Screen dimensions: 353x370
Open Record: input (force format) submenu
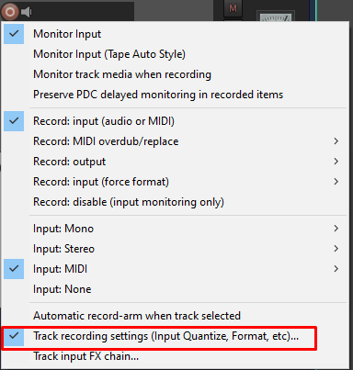click(x=175, y=182)
